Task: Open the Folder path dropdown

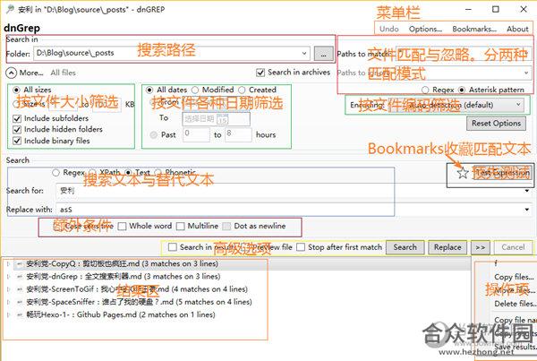Action: tap(303, 53)
